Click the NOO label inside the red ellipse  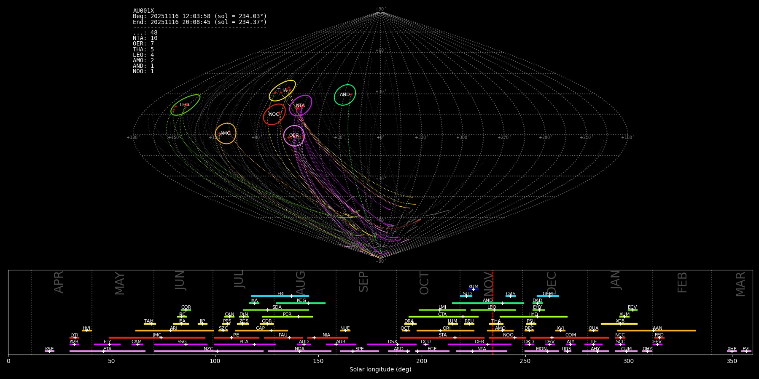click(x=274, y=115)
